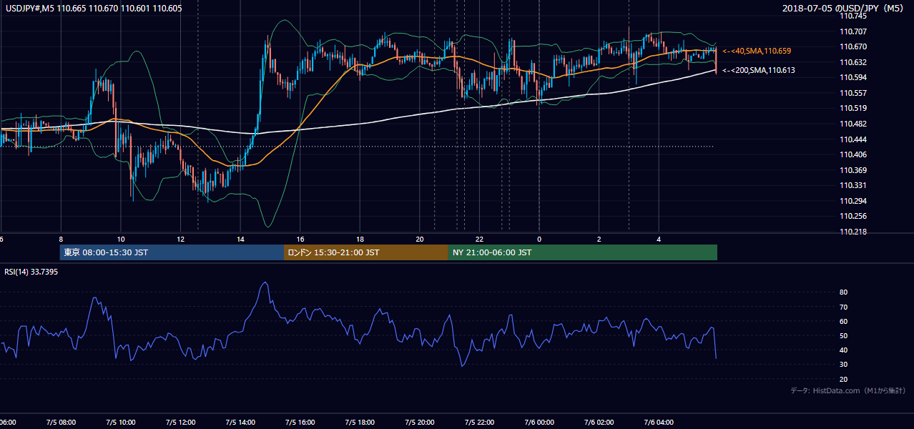
Task: Click the 7/5 16:00 bottom time label
Action: coord(300,423)
